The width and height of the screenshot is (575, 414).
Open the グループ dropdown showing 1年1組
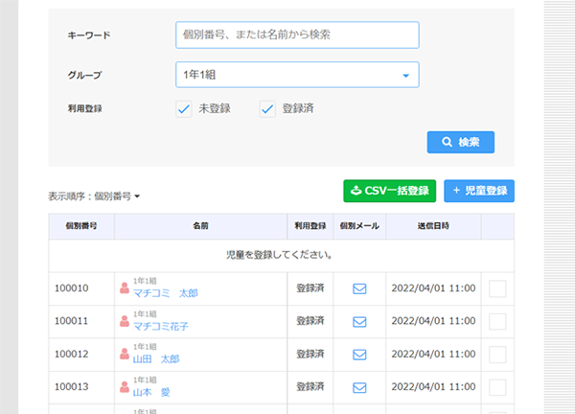pos(297,75)
